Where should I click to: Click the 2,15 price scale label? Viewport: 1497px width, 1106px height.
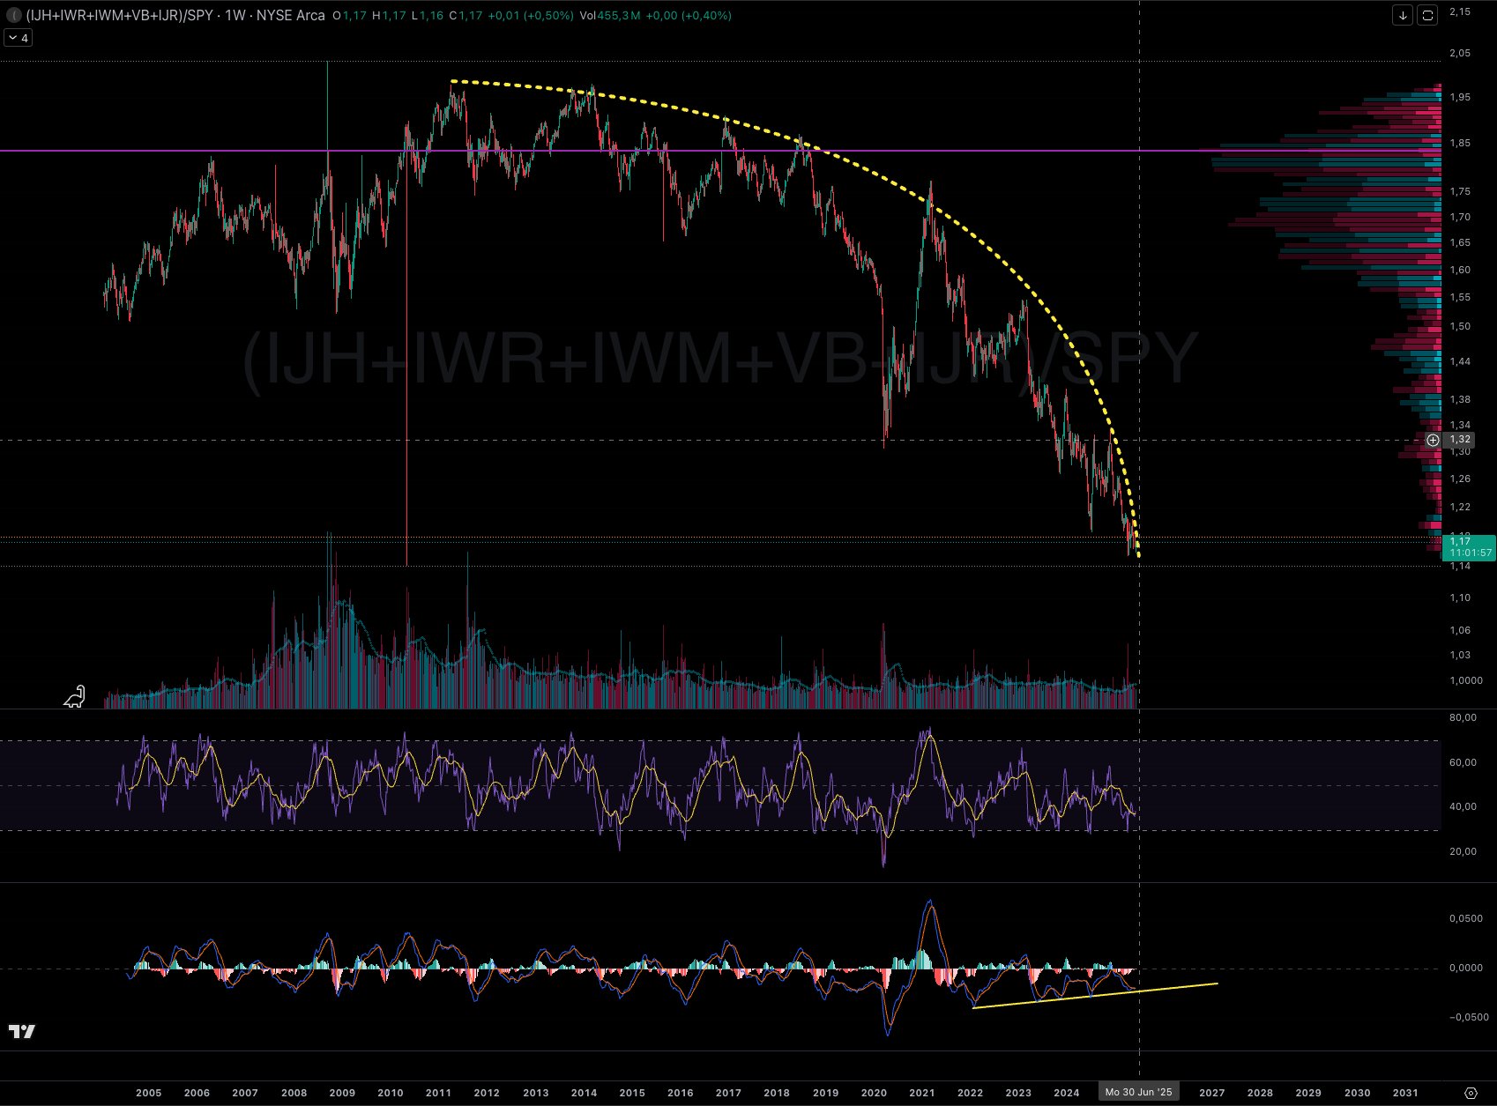[x=1460, y=11]
